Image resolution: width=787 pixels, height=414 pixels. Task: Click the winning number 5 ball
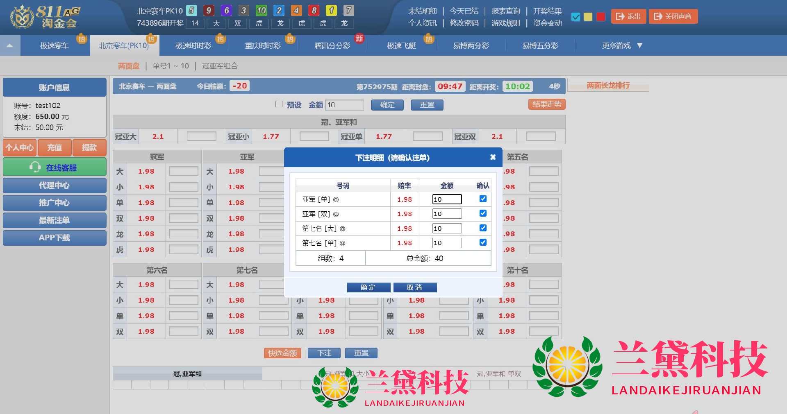191,10
